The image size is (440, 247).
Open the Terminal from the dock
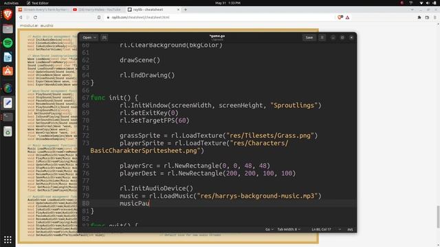click(8, 117)
